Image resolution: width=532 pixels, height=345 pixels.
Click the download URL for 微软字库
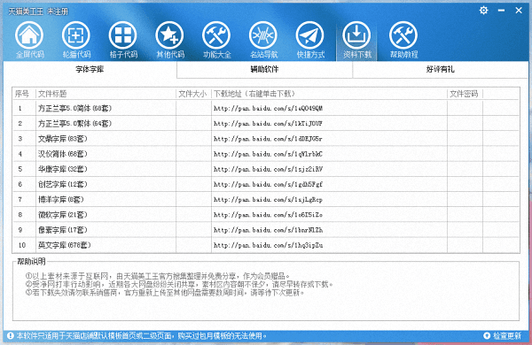pos(268,215)
